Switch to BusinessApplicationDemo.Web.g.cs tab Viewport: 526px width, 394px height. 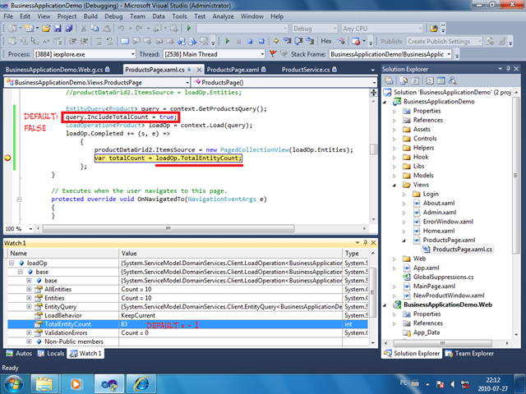coord(58,70)
